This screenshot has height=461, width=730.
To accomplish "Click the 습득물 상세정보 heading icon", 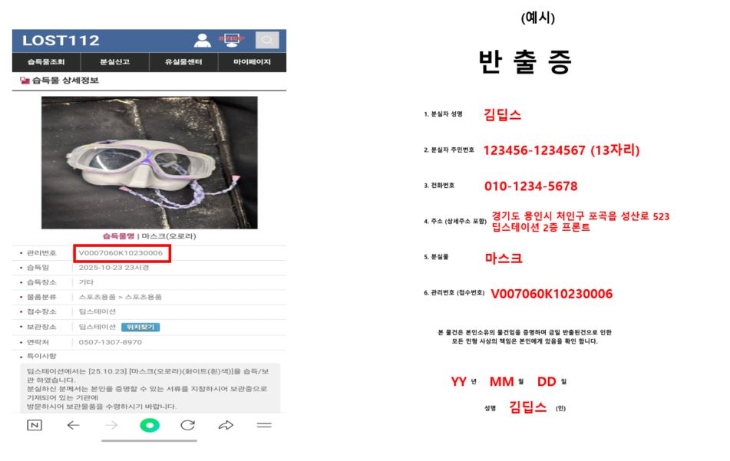I will (x=25, y=81).
